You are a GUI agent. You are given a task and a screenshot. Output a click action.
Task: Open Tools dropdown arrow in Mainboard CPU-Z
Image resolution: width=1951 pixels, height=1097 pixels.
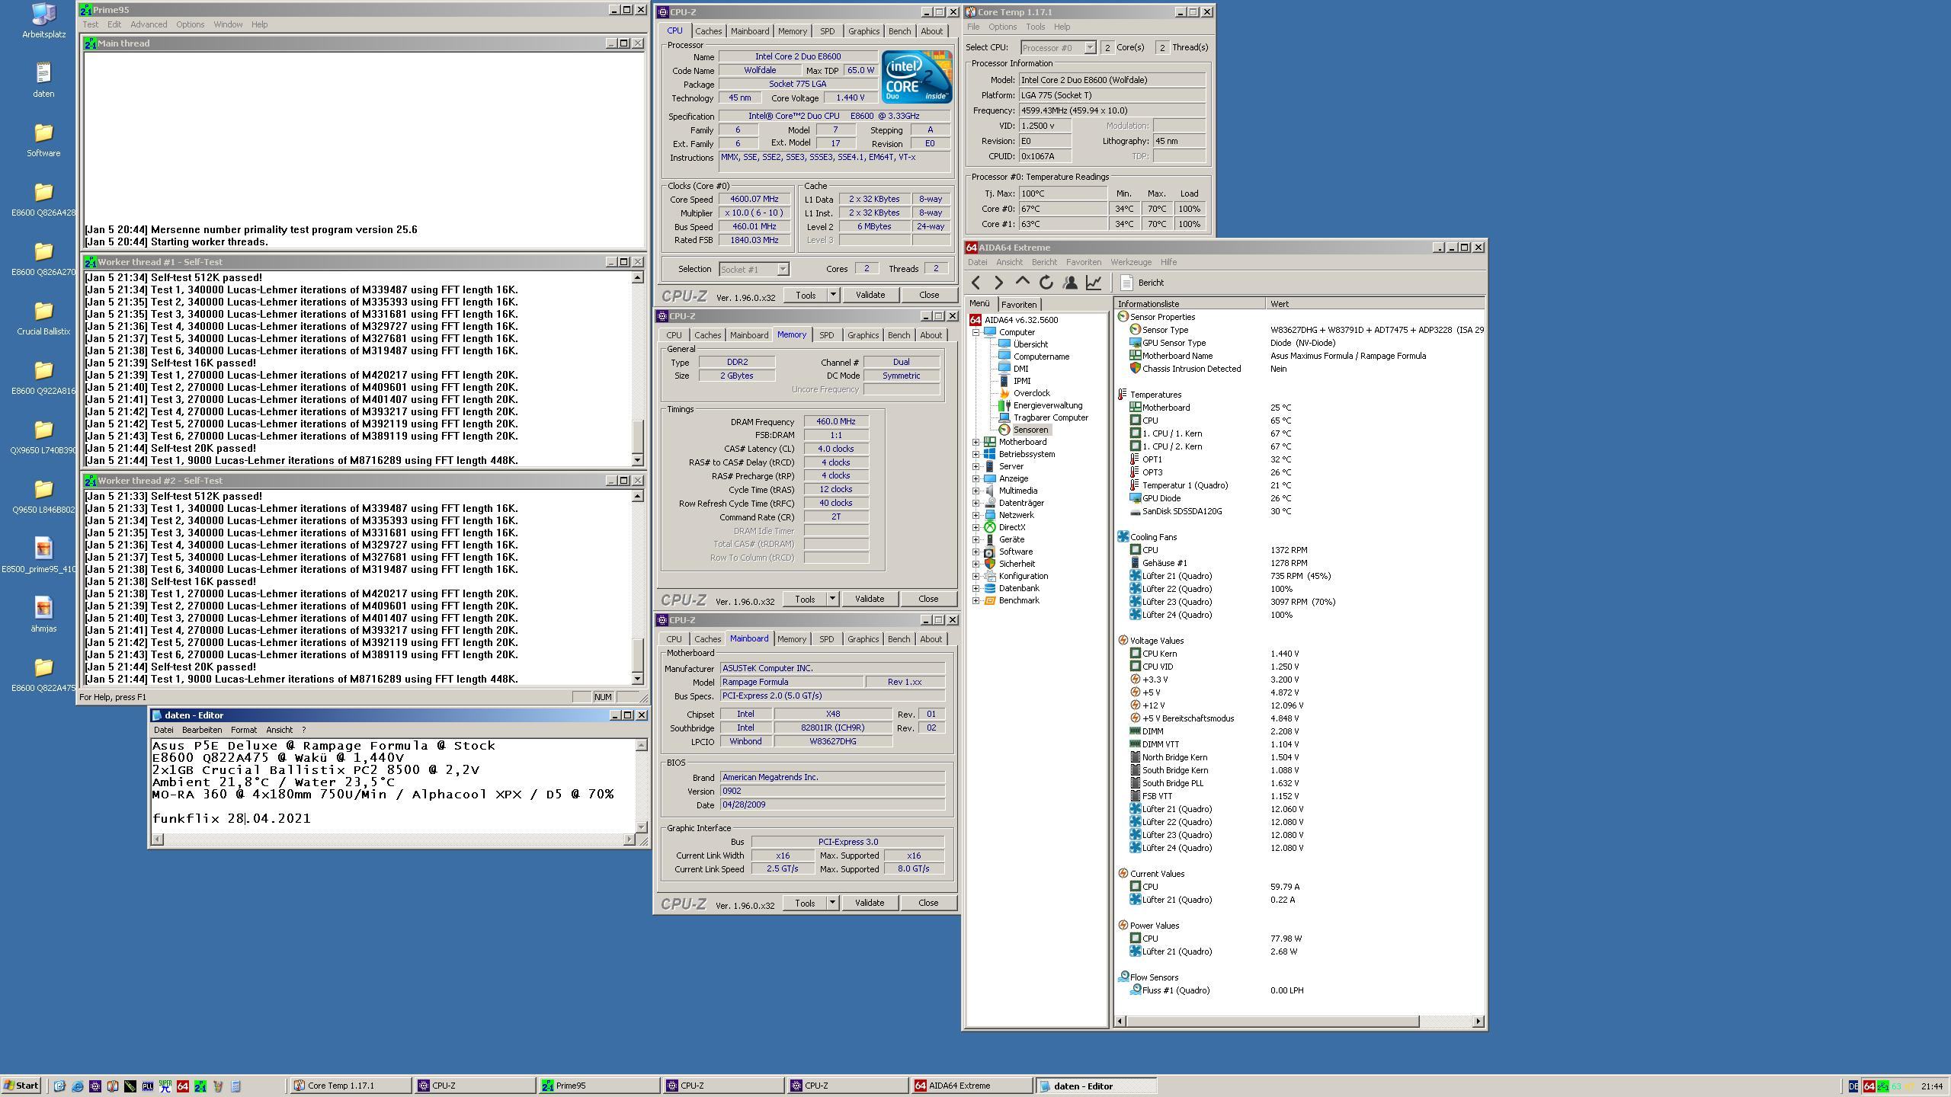(832, 903)
